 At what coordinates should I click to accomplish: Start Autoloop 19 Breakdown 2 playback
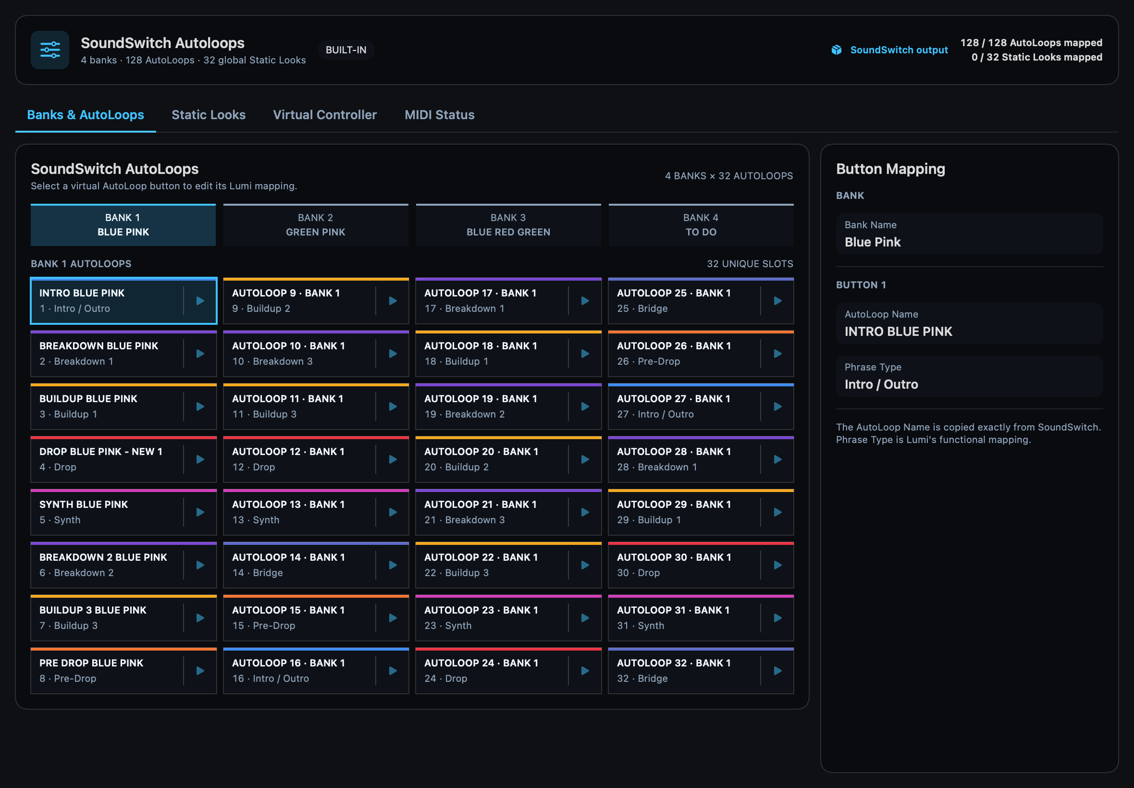[585, 406]
